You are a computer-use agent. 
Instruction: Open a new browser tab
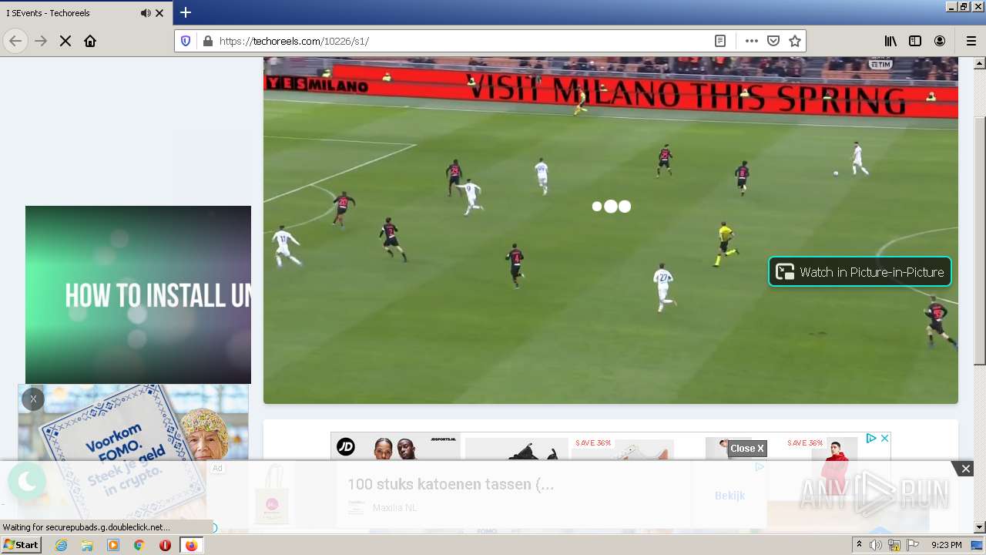point(186,12)
